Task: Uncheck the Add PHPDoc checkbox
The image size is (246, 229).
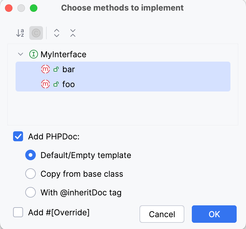Action: 18,137
